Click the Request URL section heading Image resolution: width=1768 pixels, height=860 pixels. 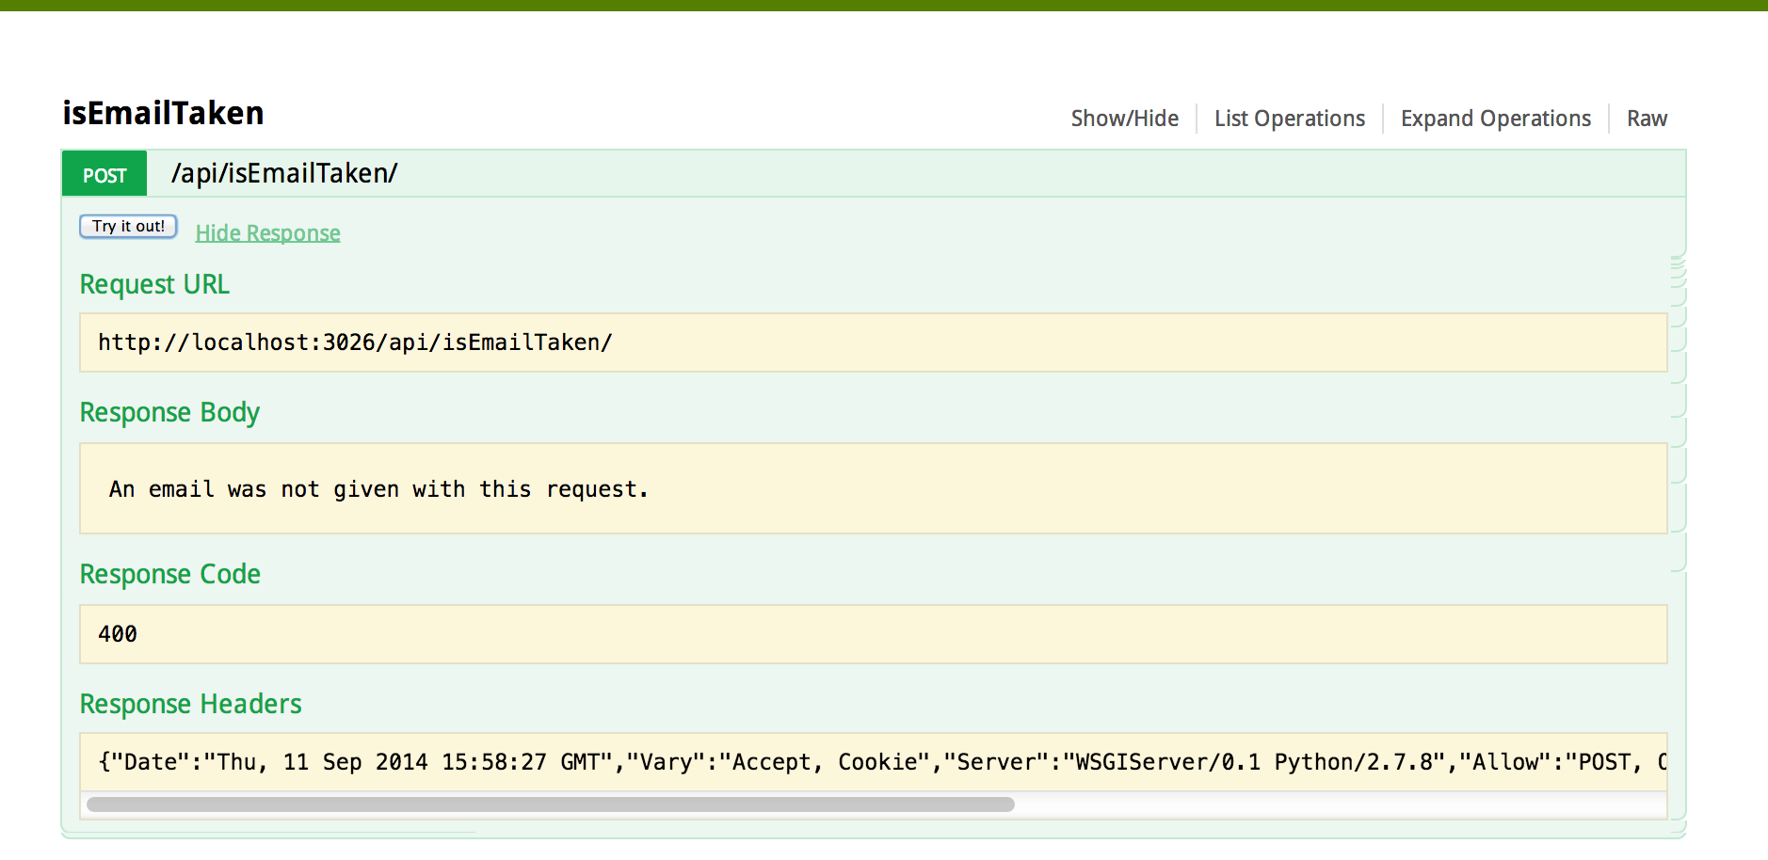154,284
